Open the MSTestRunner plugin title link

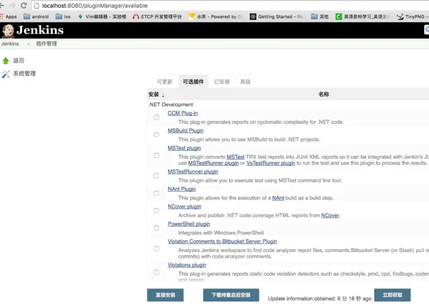point(193,172)
